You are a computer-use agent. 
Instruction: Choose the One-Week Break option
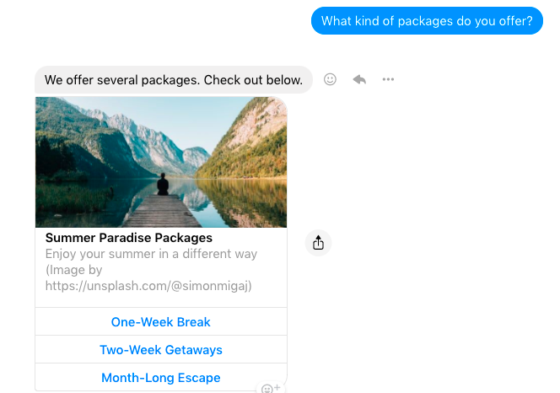tap(161, 322)
